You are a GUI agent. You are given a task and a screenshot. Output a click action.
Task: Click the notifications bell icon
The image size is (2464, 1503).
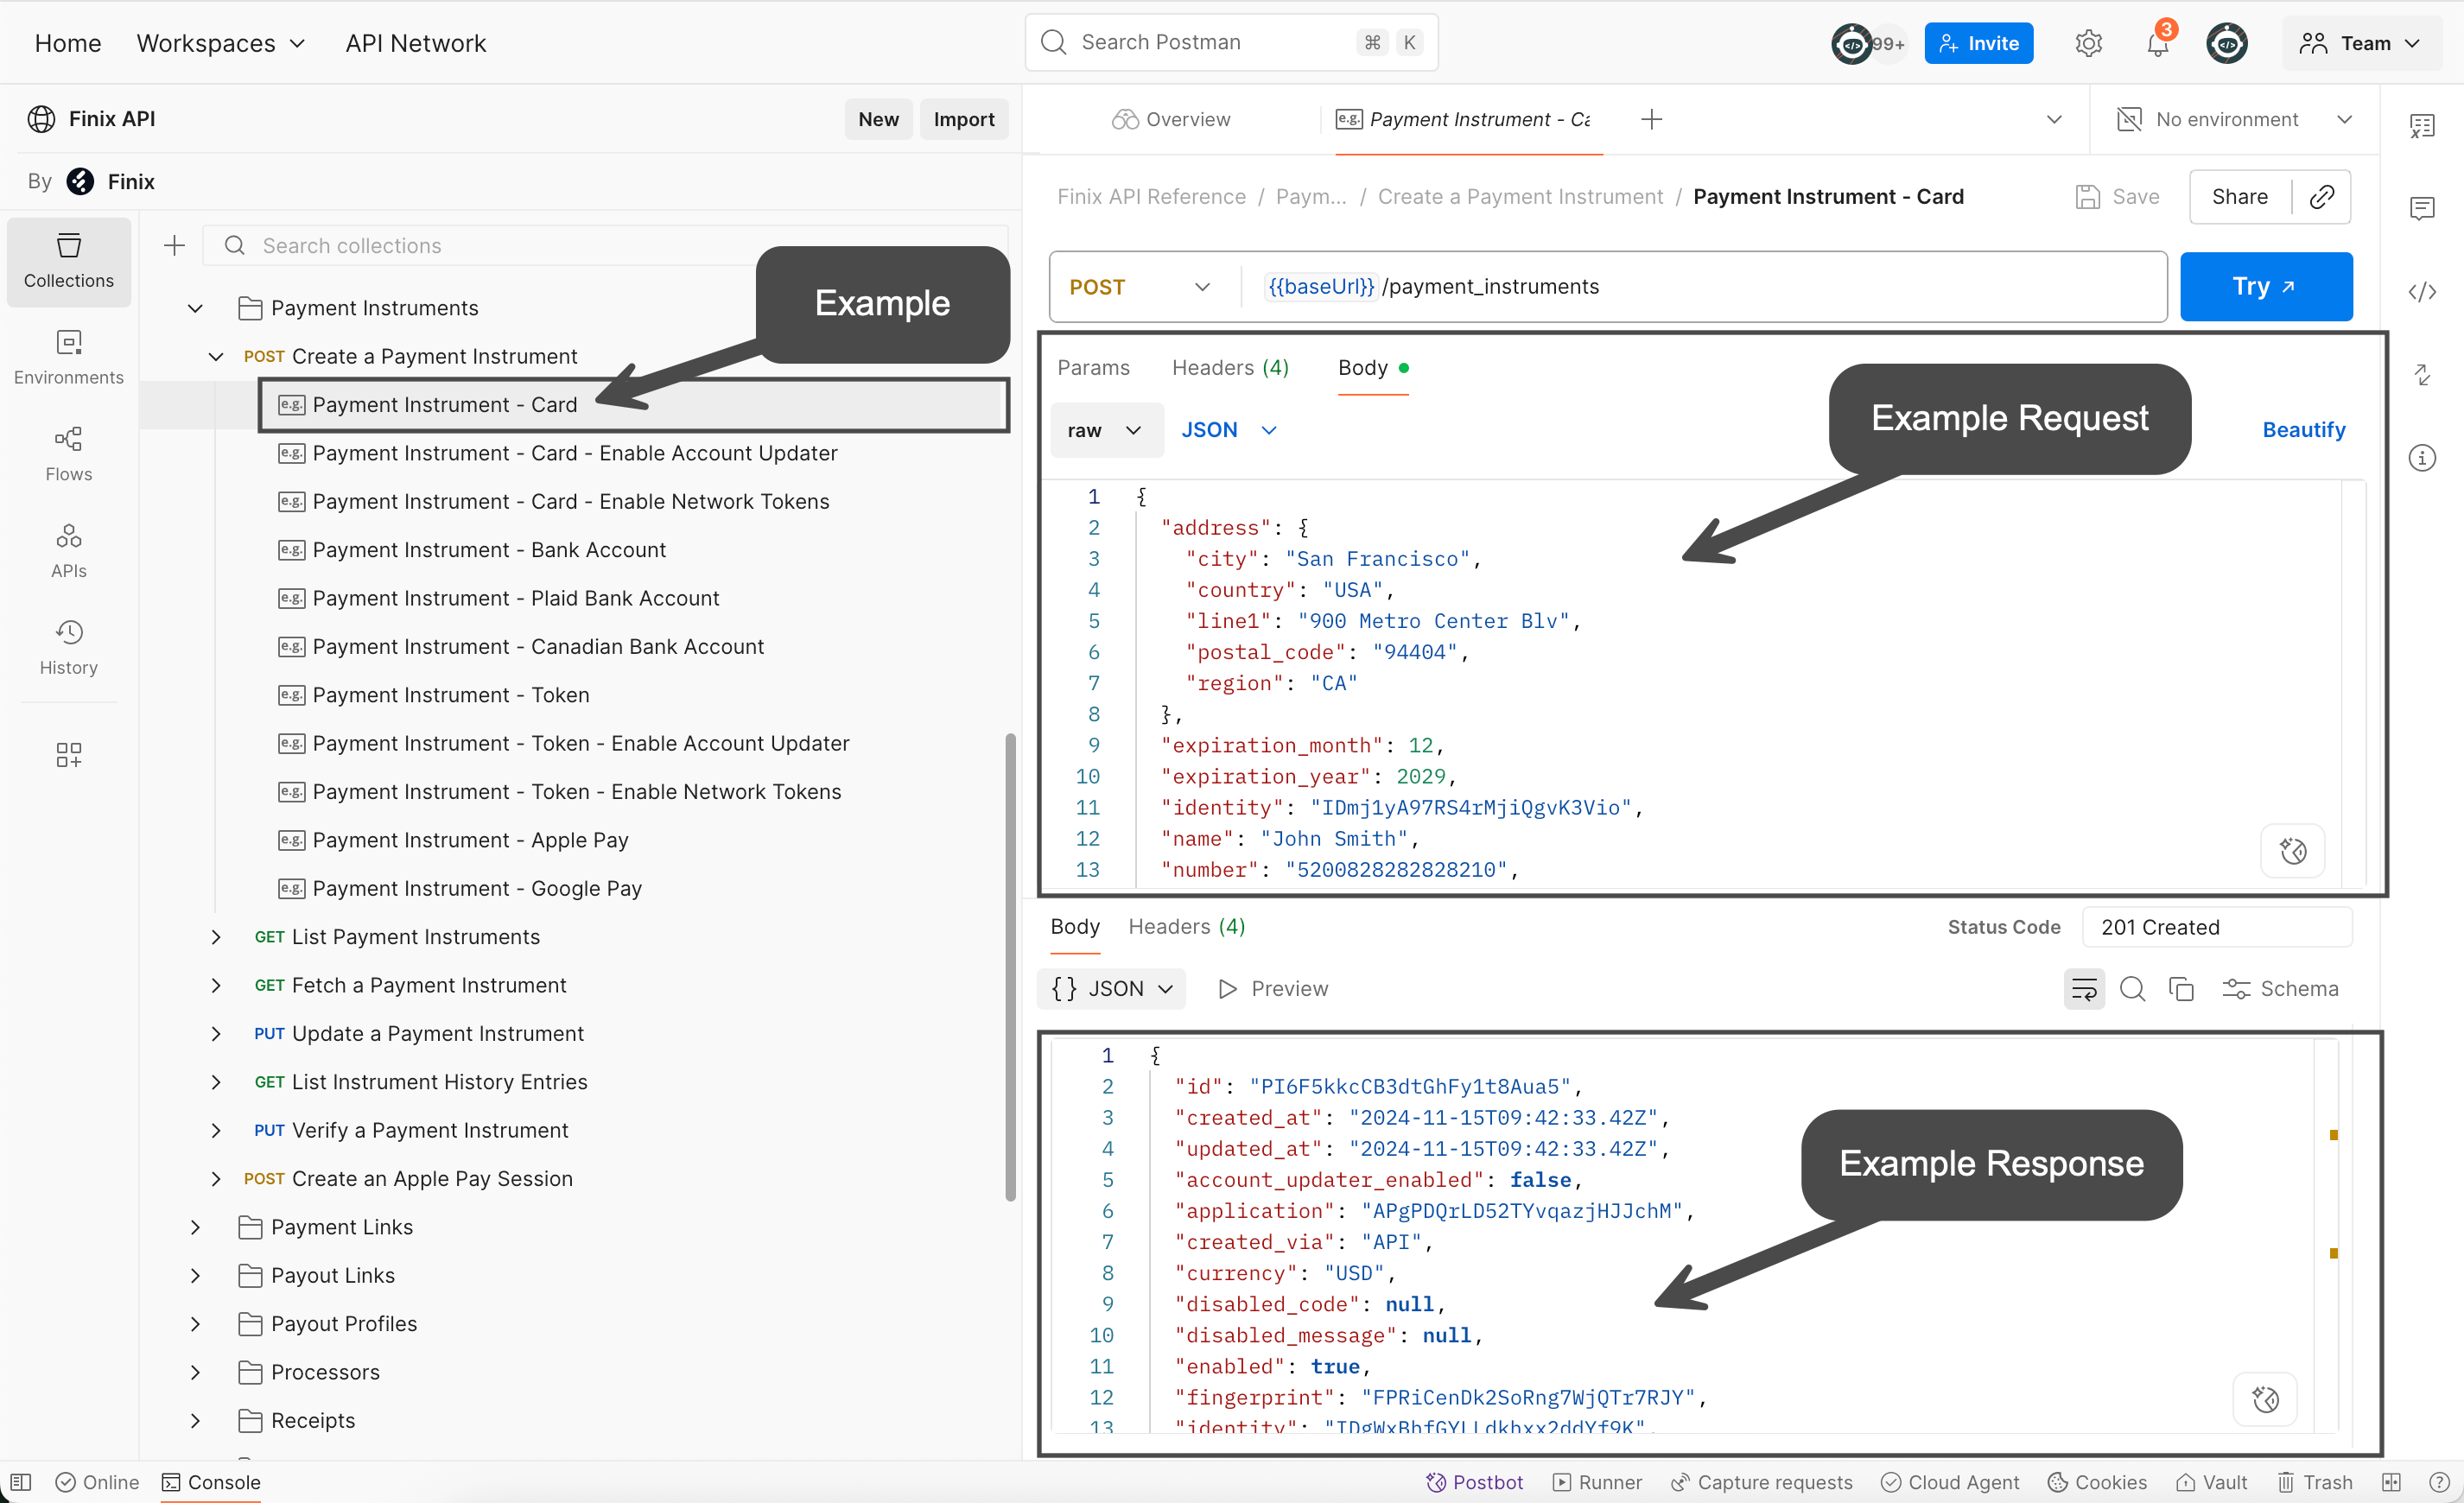(2157, 44)
